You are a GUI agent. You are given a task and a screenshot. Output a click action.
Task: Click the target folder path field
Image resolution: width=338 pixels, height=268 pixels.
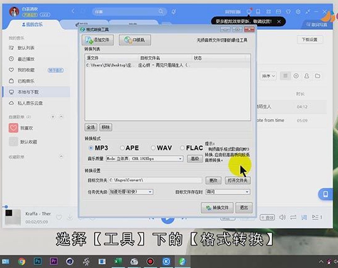point(155,180)
